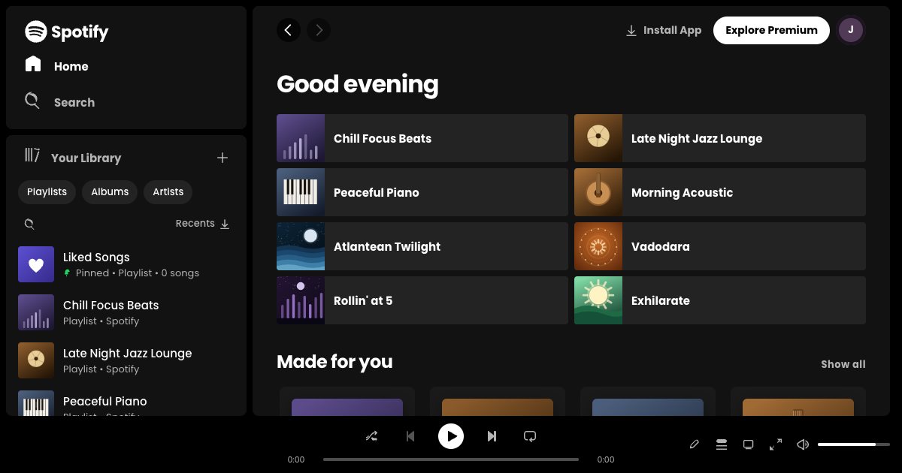
Task: Skip to previous track
Action: 410,436
